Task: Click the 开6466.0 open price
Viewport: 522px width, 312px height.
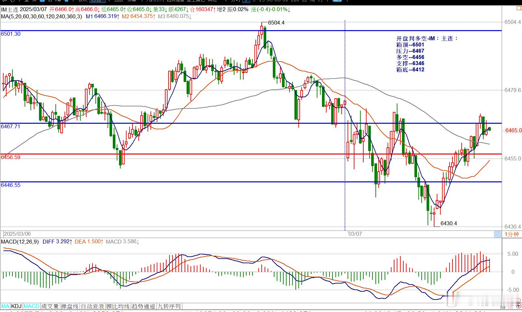Action: click(x=62, y=9)
